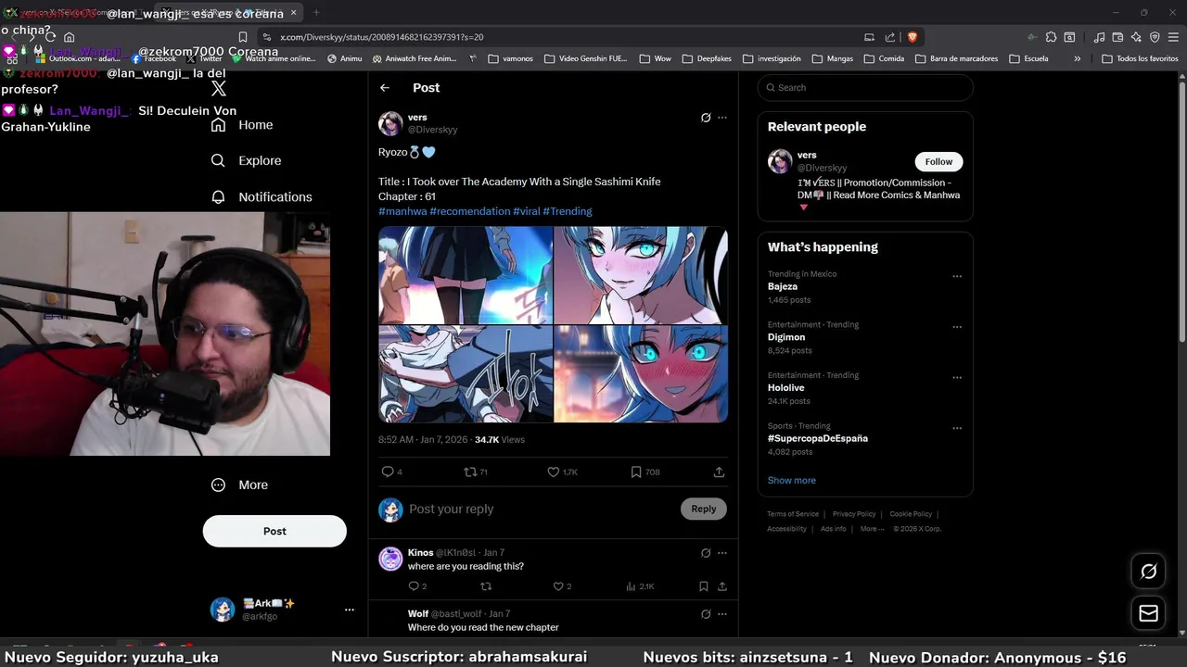Open the #Trending hashtag link
Viewport: 1187px width, 667px height.
click(x=568, y=211)
